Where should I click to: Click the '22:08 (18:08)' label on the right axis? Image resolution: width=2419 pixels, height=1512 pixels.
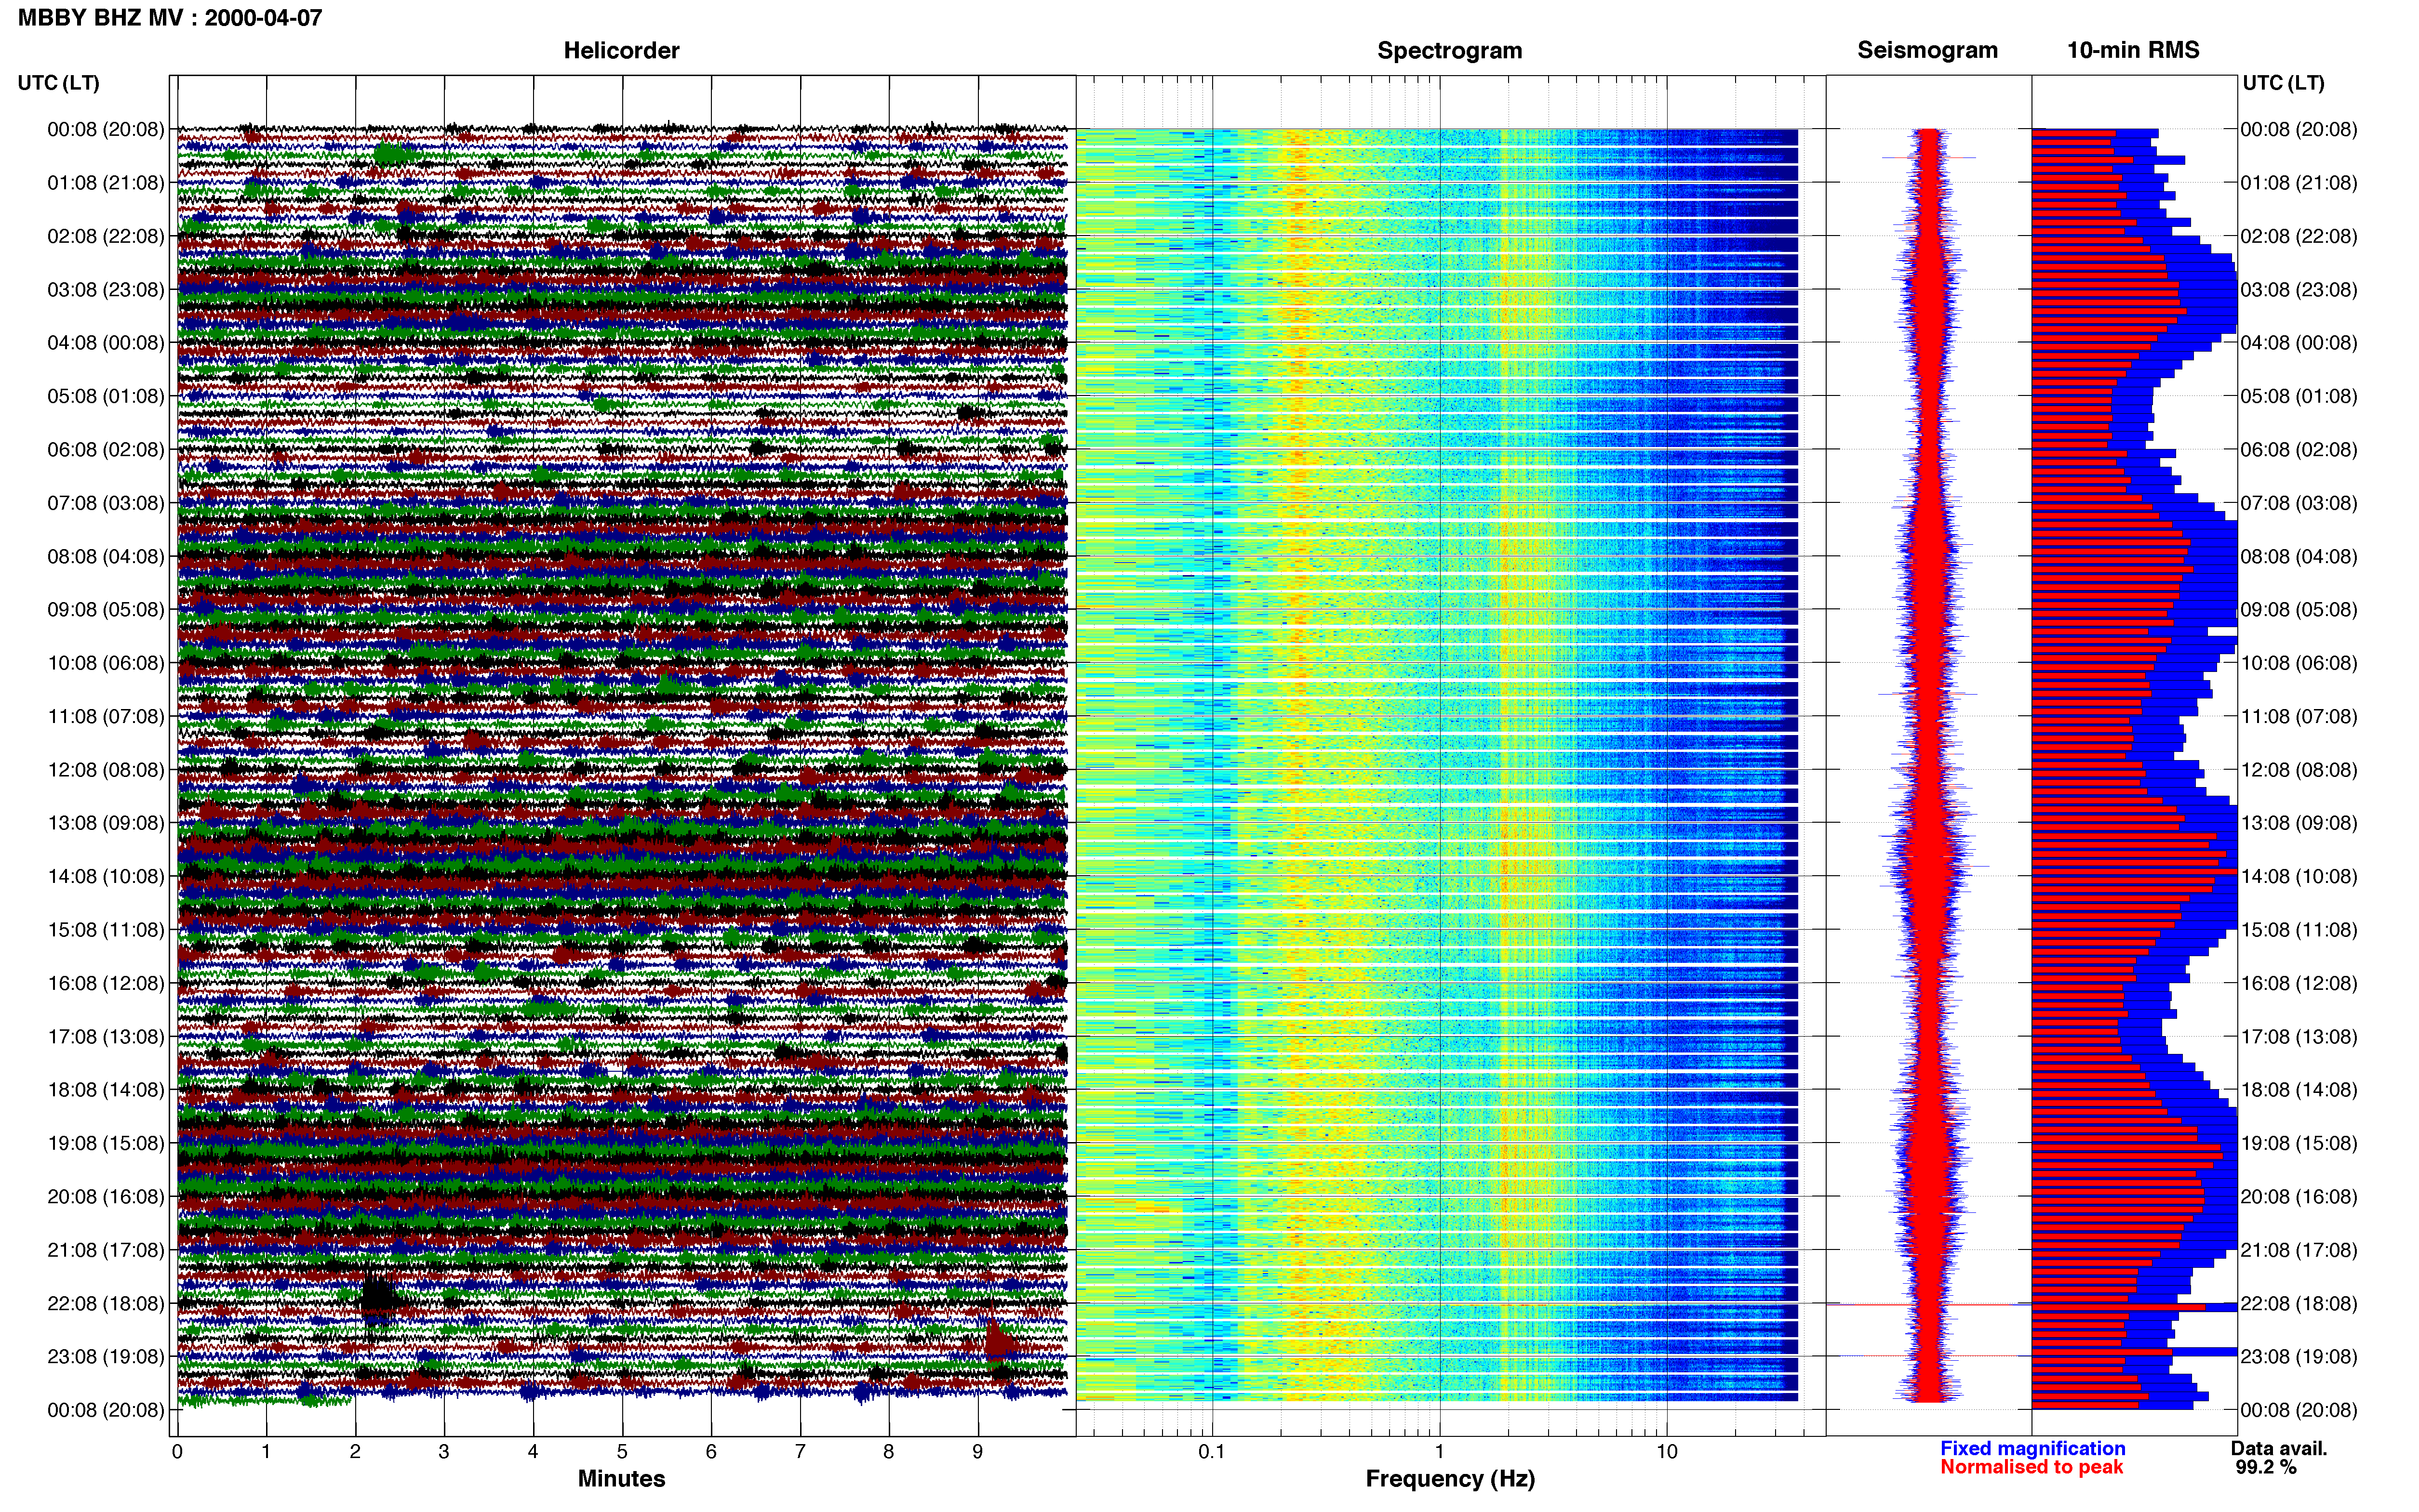[x=2298, y=1304]
